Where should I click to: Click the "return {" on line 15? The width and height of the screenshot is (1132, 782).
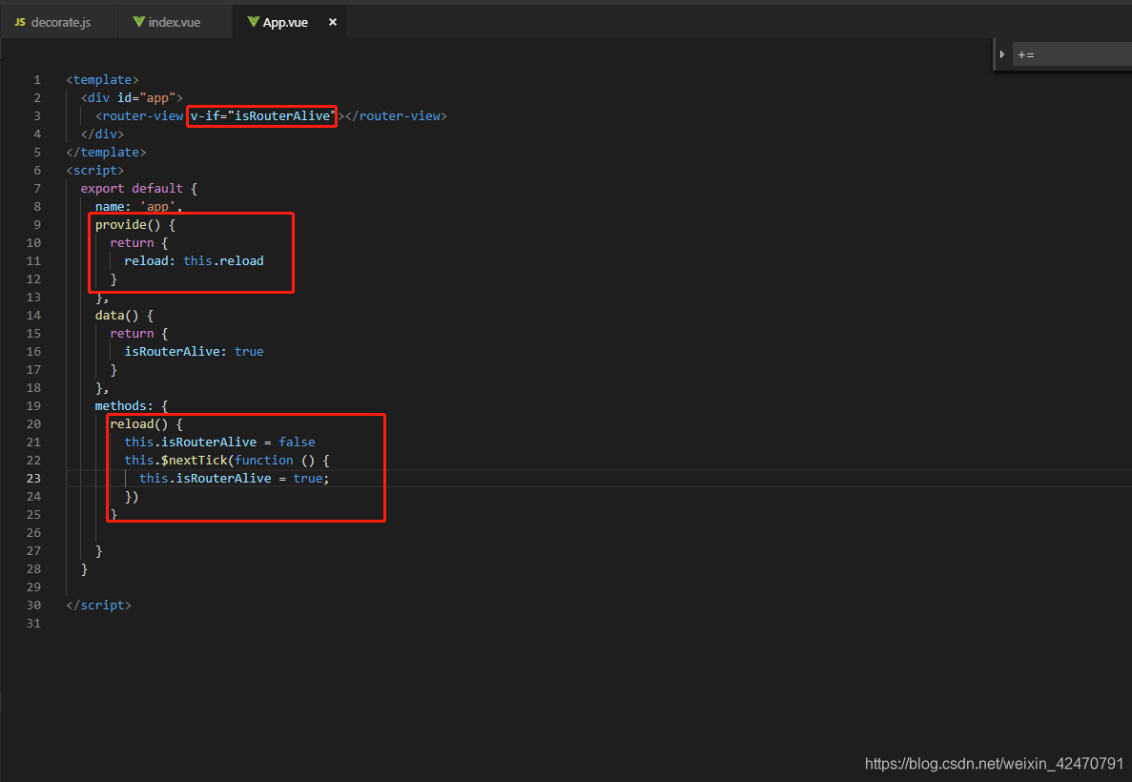click(x=138, y=333)
